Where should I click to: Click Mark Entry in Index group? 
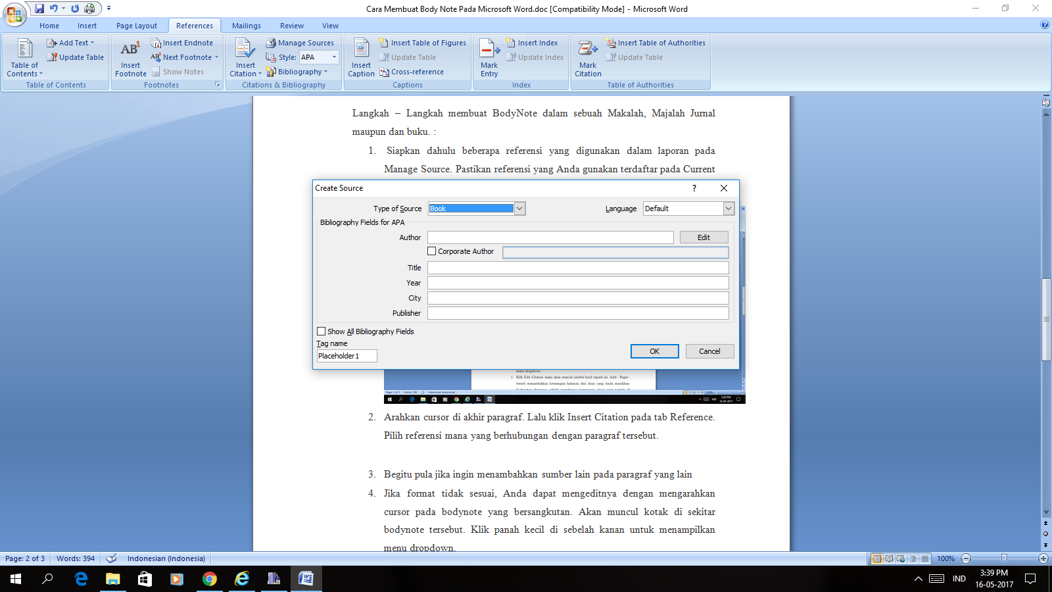click(x=489, y=58)
